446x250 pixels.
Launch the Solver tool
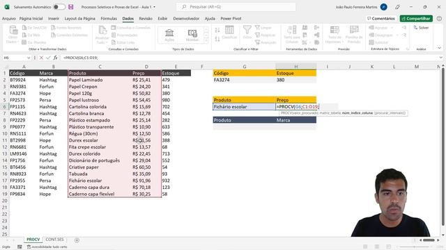[421, 28]
